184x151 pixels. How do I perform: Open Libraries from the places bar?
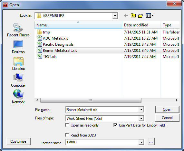click(18, 64)
